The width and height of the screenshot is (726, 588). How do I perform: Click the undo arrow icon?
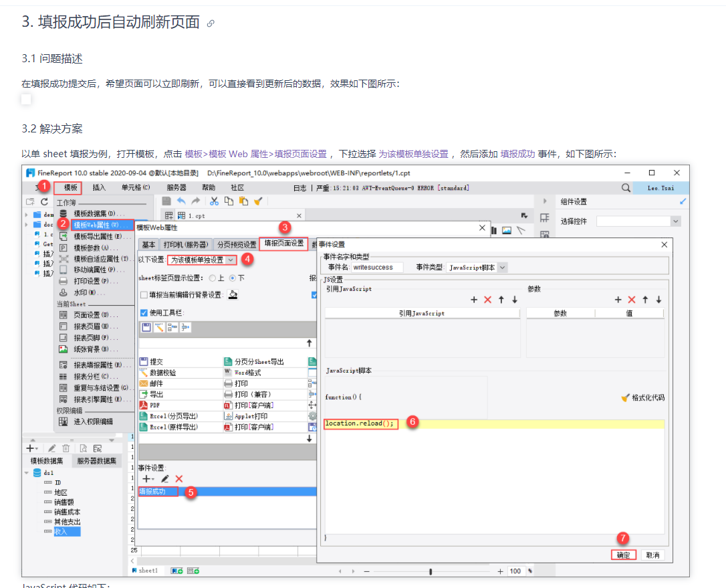(182, 201)
